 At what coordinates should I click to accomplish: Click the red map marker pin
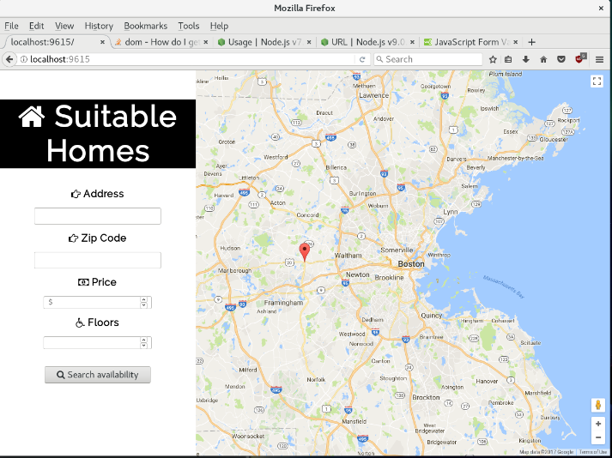tap(305, 251)
